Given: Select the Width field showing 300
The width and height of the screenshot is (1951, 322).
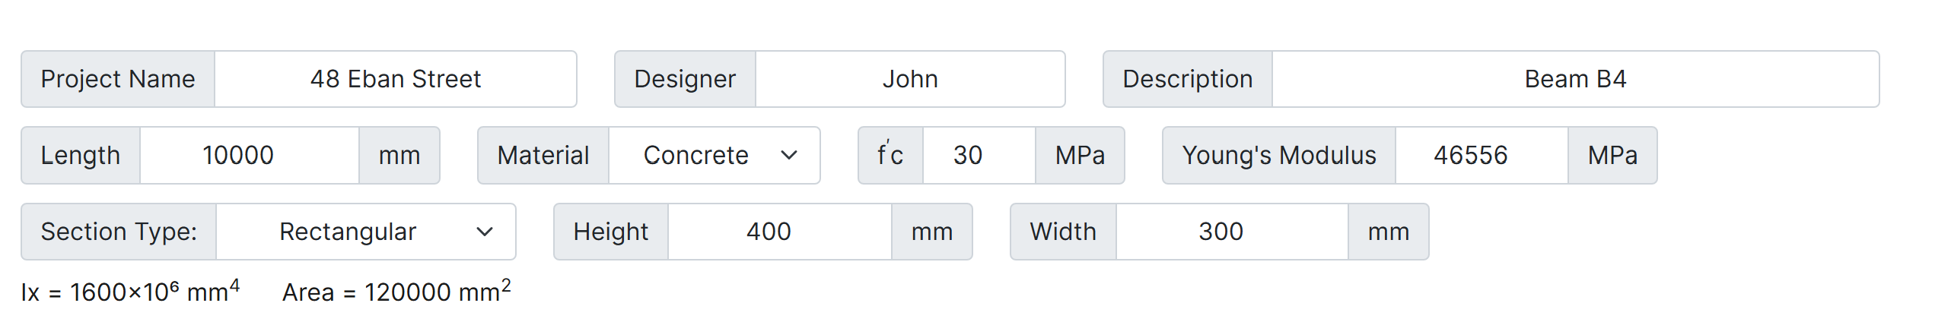Looking at the screenshot, I should coord(1231,232).
